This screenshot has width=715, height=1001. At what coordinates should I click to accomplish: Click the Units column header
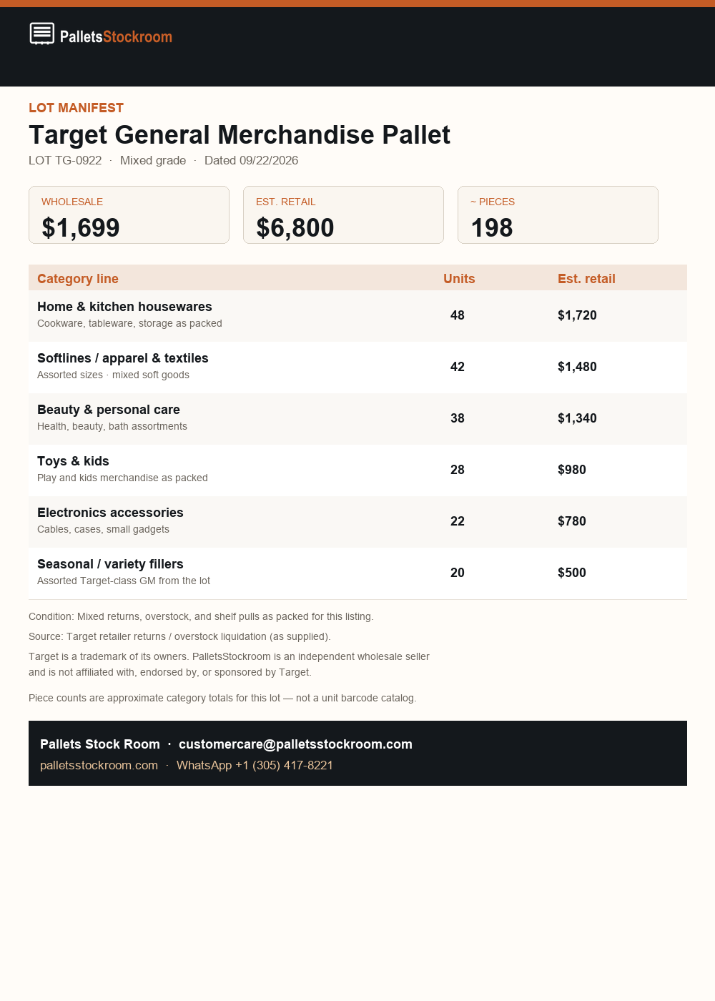click(459, 279)
